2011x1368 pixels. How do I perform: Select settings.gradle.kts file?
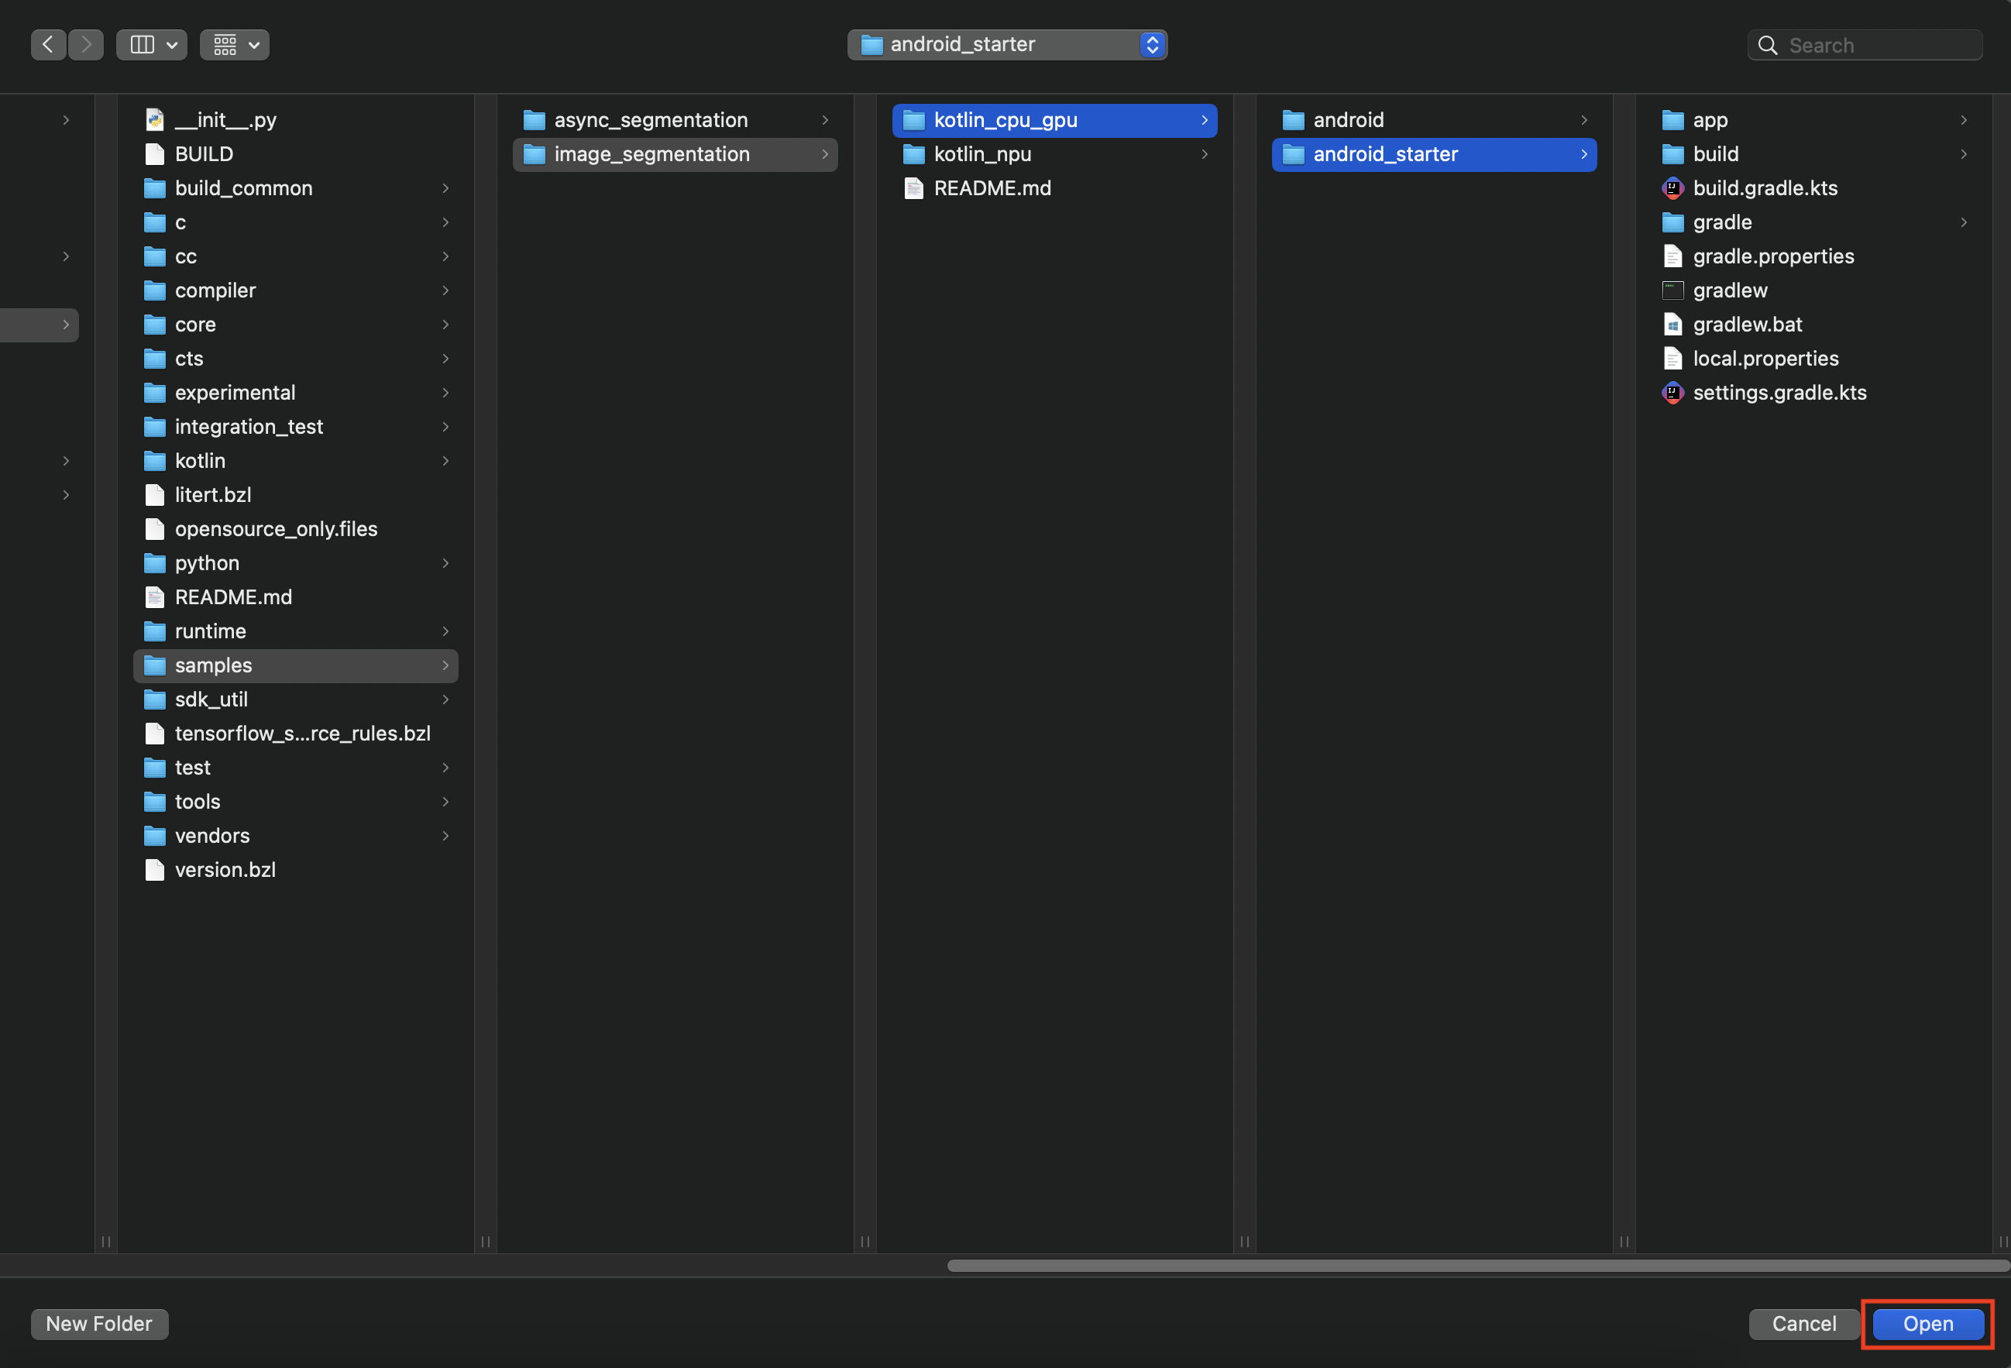point(1779,393)
